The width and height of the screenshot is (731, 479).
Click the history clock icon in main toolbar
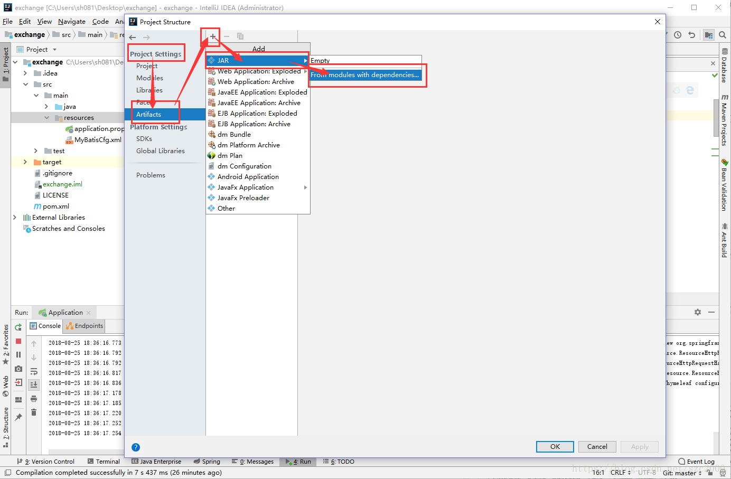(x=678, y=35)
